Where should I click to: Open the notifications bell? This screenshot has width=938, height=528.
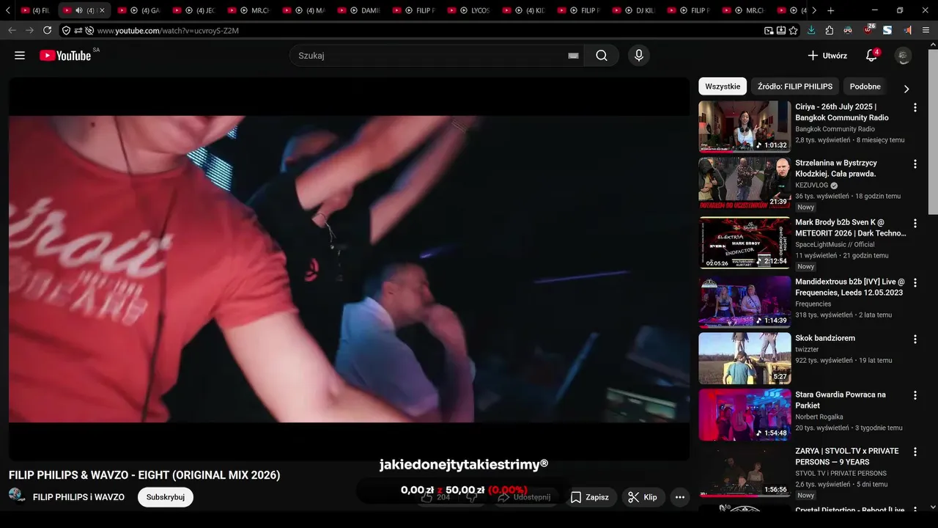click(x=871, y=56)
